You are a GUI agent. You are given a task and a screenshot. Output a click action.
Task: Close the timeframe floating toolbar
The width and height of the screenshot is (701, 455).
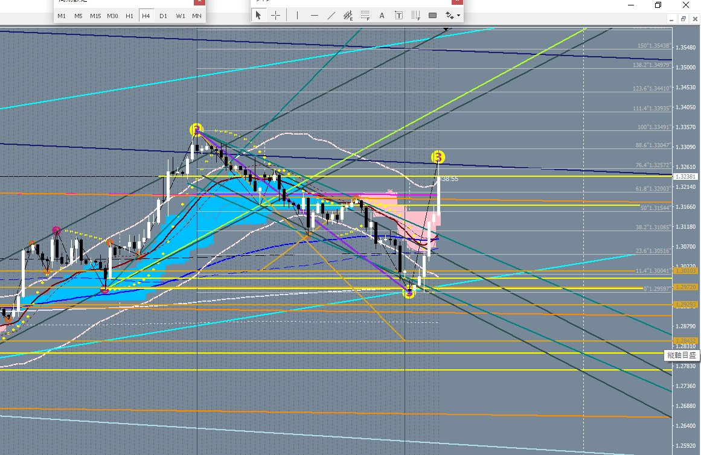199,2
